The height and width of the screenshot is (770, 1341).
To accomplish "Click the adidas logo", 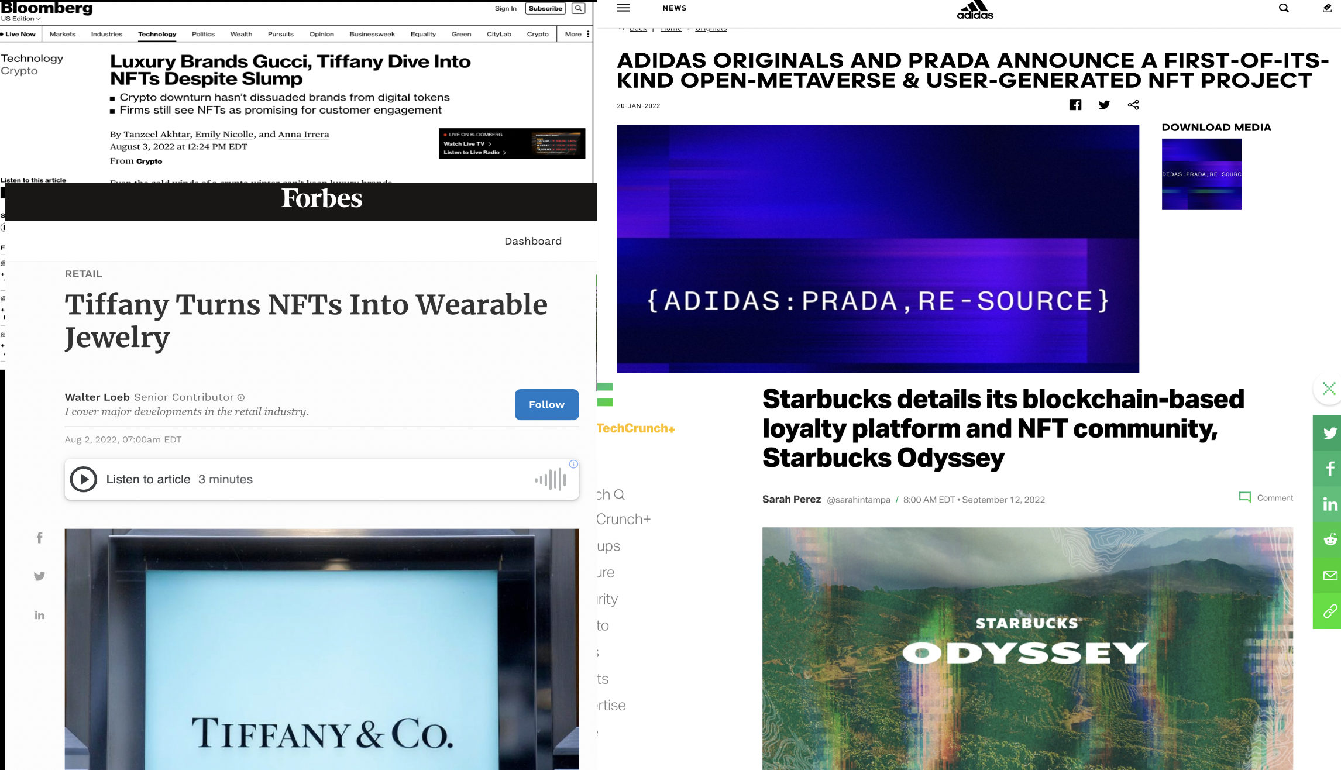I will pos(975,10).
